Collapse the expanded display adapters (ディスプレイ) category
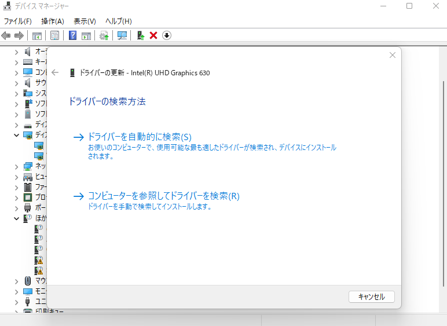 click(x=16, y=135)
